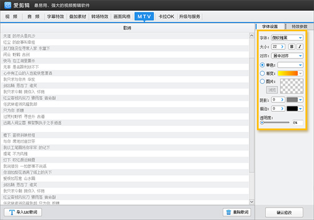Switch to the 卡拉OK tab

click(x=166, y=16)
